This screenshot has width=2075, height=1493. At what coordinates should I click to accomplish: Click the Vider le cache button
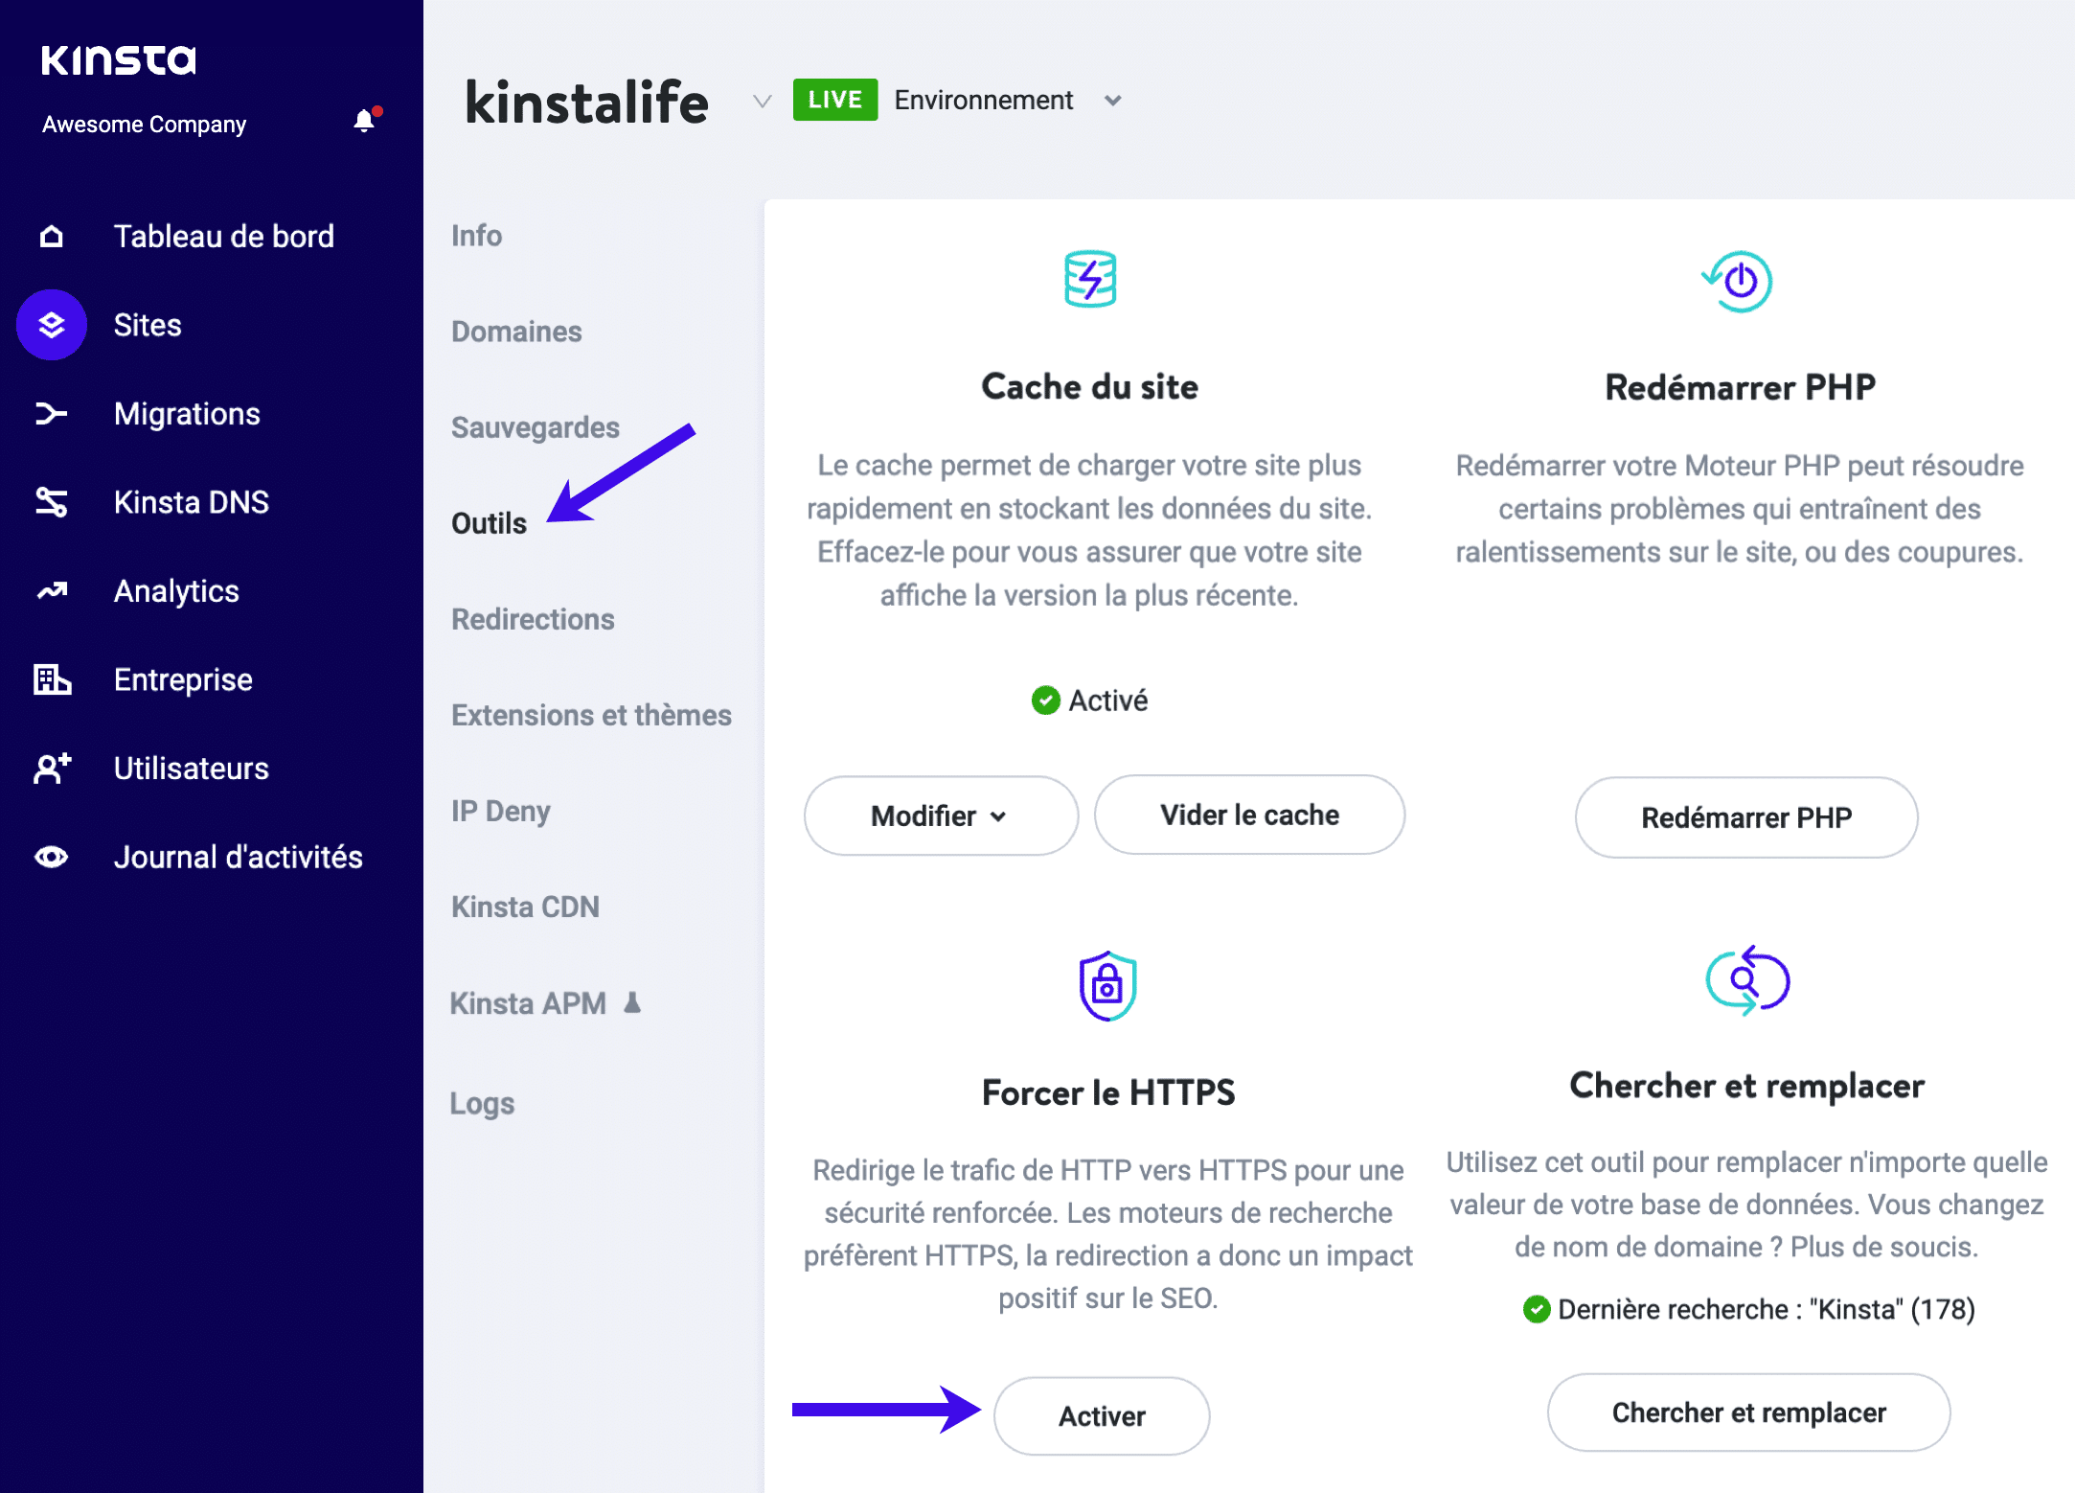pyautogui.click(x=1248, y=815)
